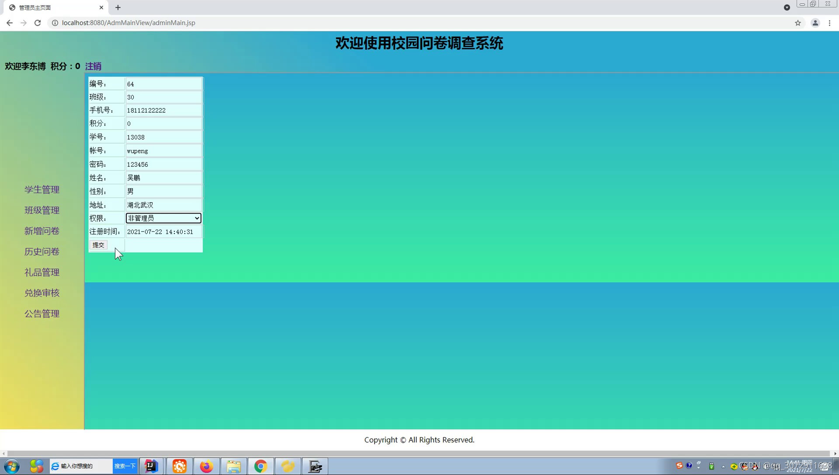
Task: Open 历史问卷 in sidebar
Action: (42, 251)
